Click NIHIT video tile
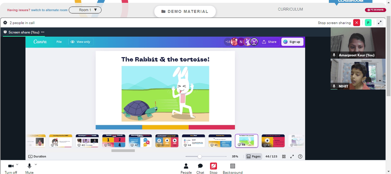The width and height of the screenshot is (391, 174). pos(358,74)
